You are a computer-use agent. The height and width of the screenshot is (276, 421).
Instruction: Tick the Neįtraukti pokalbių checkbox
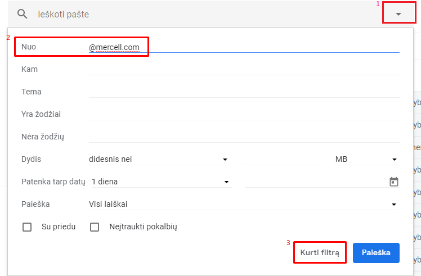pos(95,227)
